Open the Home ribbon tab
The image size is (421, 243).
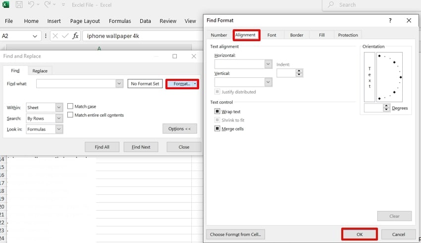point(31,21)
